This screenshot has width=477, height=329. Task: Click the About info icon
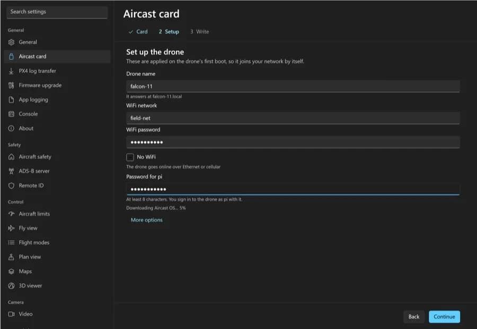[x=11, y=128]
